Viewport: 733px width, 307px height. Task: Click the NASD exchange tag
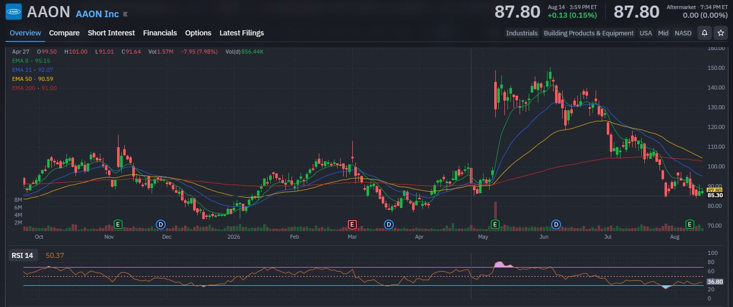point(683,33)
